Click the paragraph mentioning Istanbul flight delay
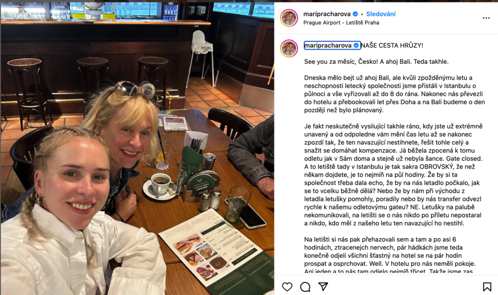Image resolution: width=498 pixels, height=295 pixels. tap(394, 94)
